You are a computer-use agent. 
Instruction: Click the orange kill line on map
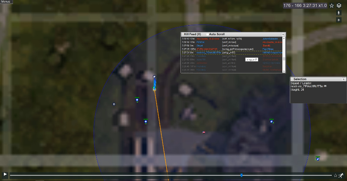pos(161,135)
